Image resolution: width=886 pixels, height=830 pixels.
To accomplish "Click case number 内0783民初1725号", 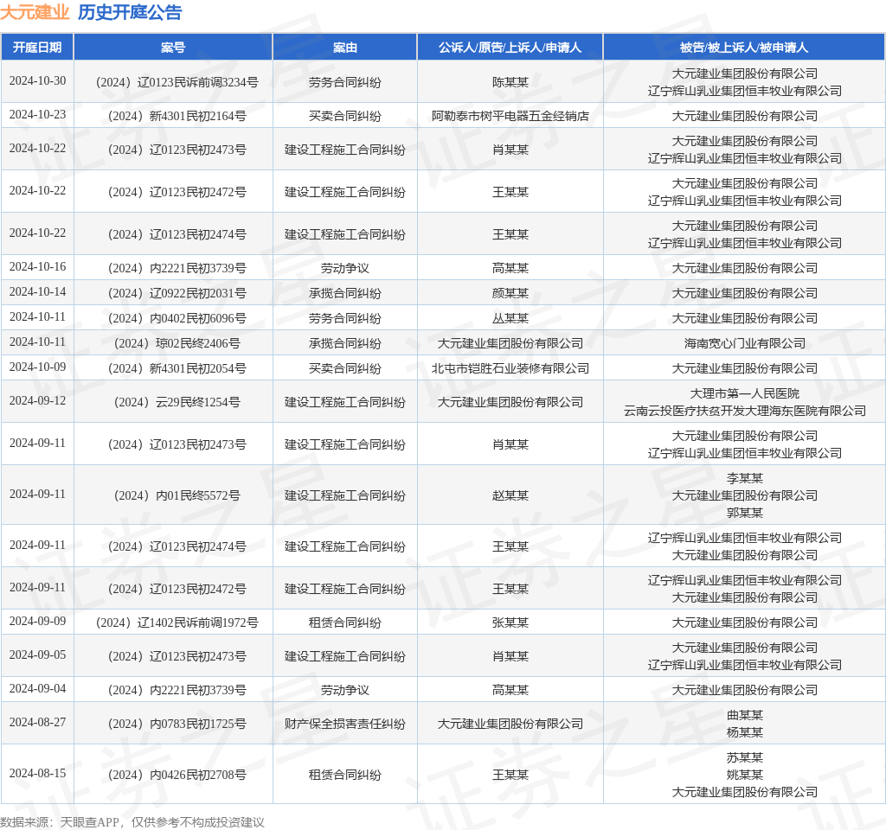I will [177, 724].
